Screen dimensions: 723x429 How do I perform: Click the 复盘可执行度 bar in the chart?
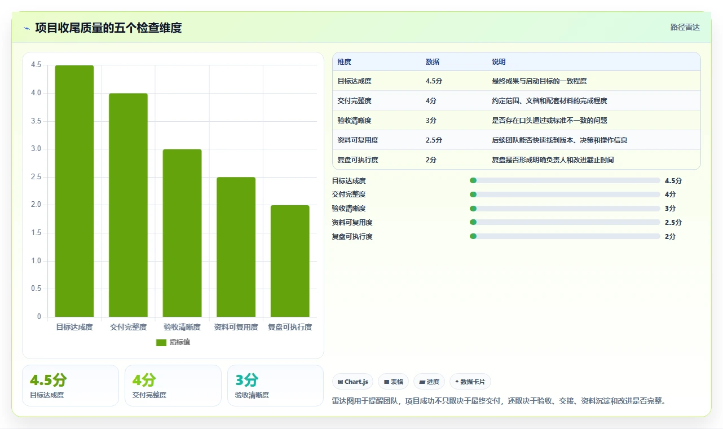[290, 261]
